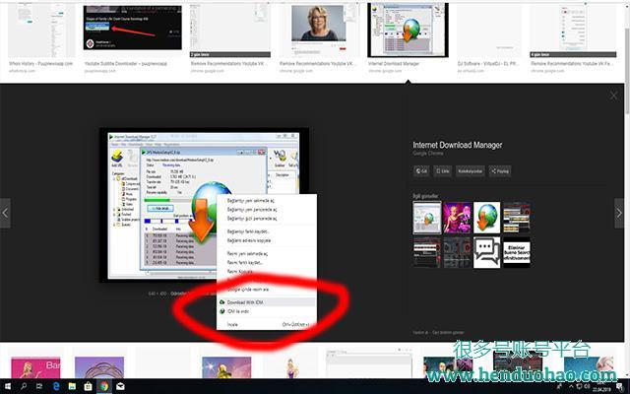Click the 'Paylaş' share button

500,170
